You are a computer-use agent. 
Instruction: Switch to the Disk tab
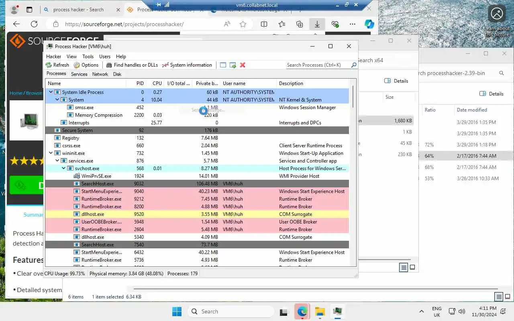click(x=117, y=74)
